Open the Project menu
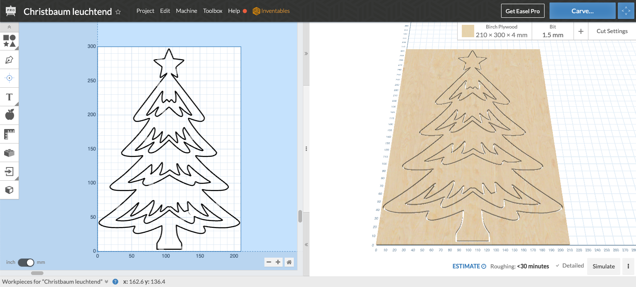636x287 pixels. [x=145, y=11]
